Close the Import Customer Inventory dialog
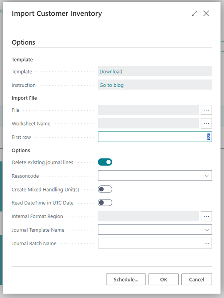224x298 pixels. pyautogui.click(x=206, y=14)
